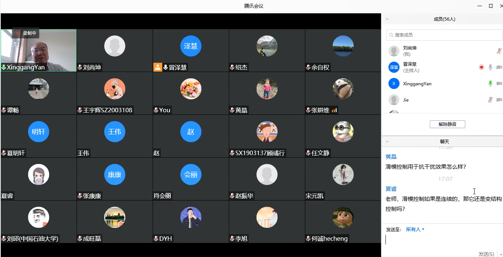Click the host badge icon on 冒泽慧's tile
Viewport: 503px width, 257px height.
coord(158,67)
